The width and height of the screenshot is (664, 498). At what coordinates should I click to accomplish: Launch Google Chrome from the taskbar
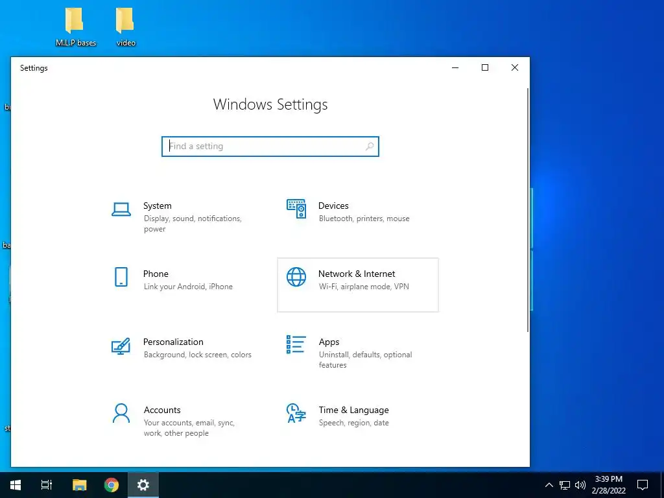pyautogui.click(x=112, y=485)
